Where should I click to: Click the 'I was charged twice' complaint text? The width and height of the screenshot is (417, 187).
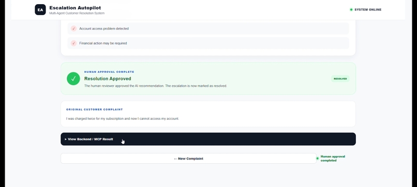pyautogui.click(x=123, y=118)
